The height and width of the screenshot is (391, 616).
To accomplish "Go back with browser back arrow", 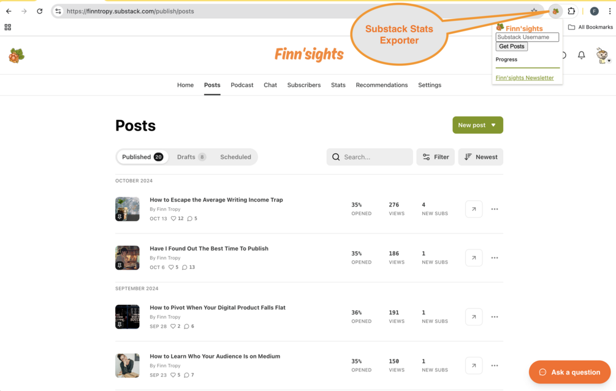I will tap(9, 11).
